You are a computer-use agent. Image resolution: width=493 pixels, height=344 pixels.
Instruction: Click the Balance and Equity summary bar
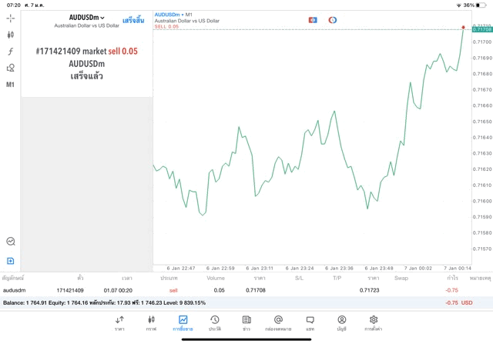[x=246, y=303]
